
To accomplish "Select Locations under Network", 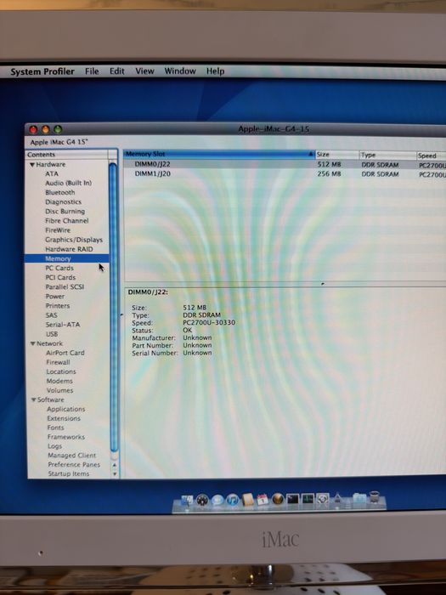I will (61, 372).
